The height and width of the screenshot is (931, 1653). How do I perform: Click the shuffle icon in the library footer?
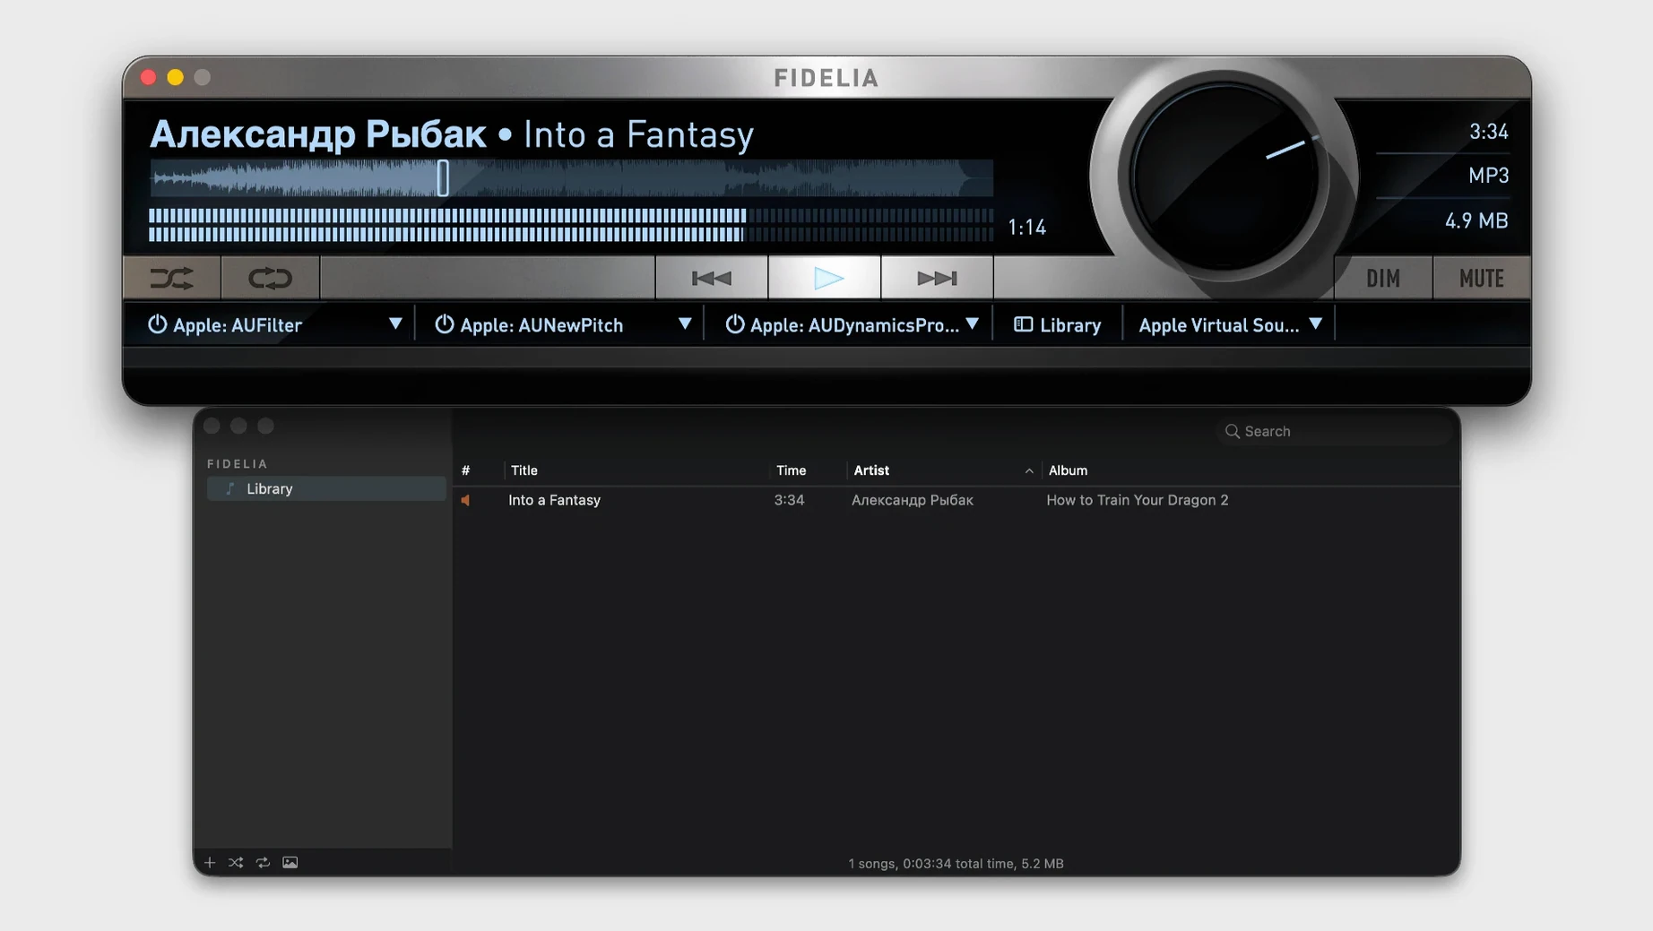(x=236, y=863)
